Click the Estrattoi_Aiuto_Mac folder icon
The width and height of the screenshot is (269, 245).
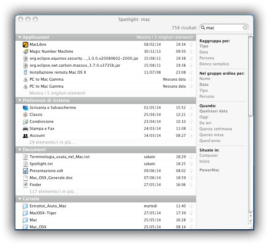click(26, 206)
